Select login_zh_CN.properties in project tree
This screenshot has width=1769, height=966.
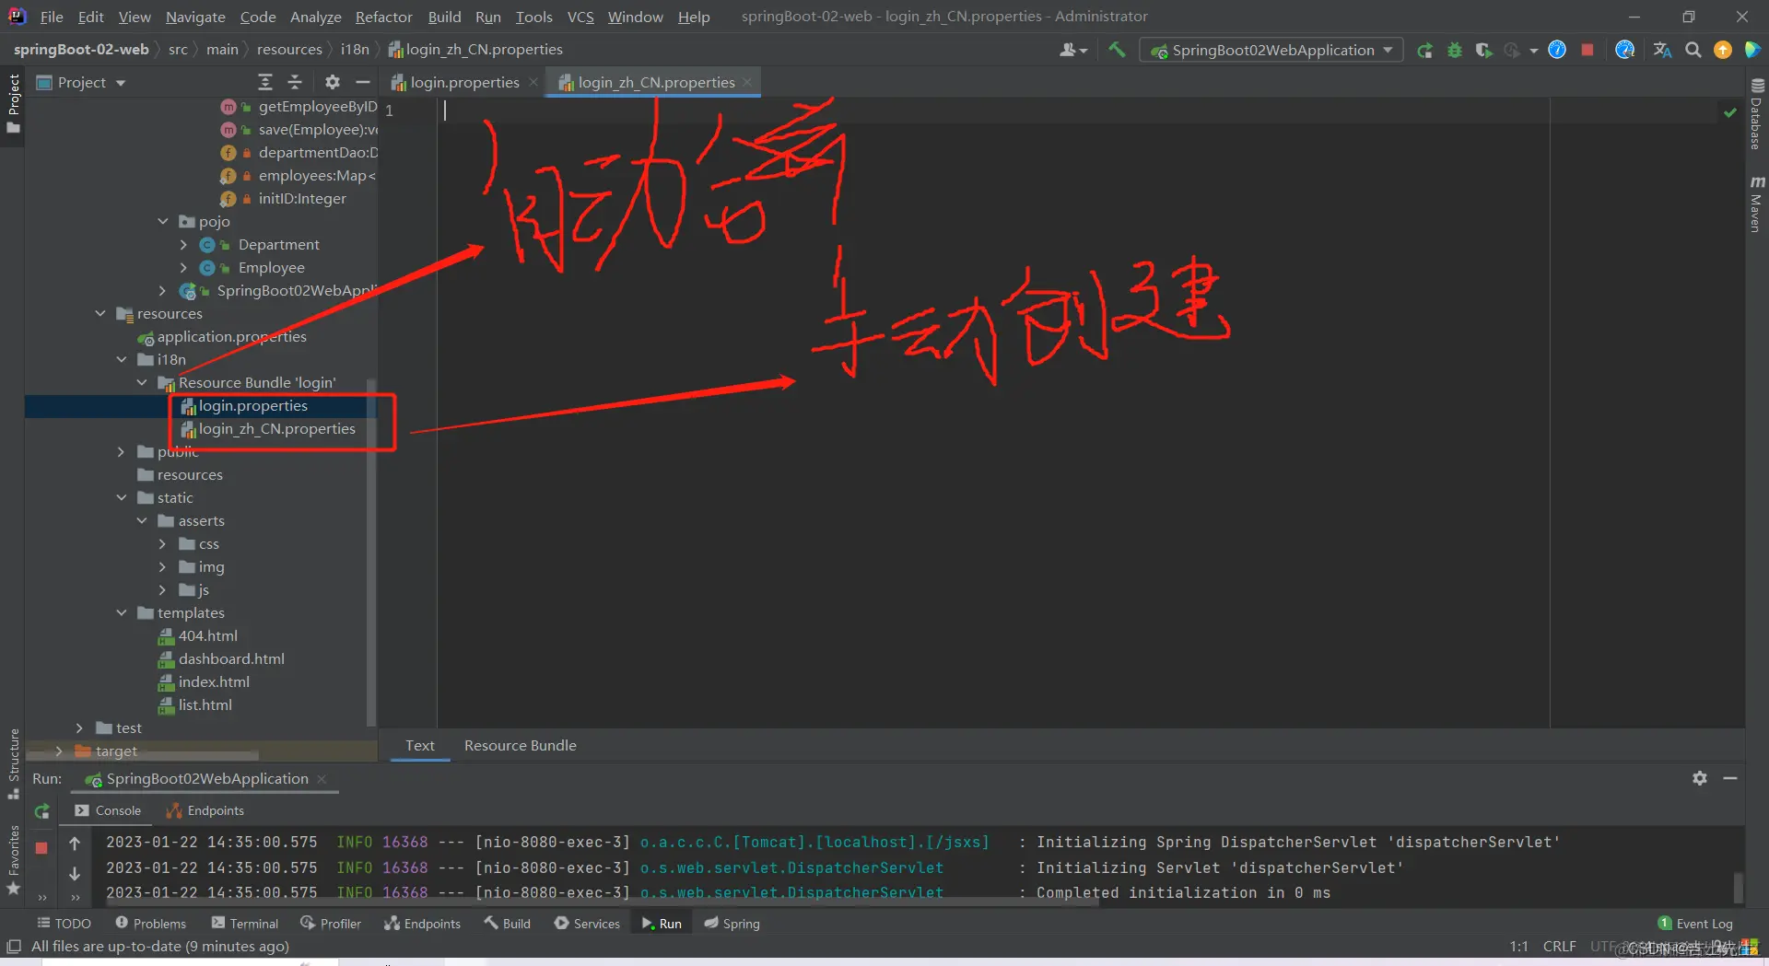tap(277, 429)
